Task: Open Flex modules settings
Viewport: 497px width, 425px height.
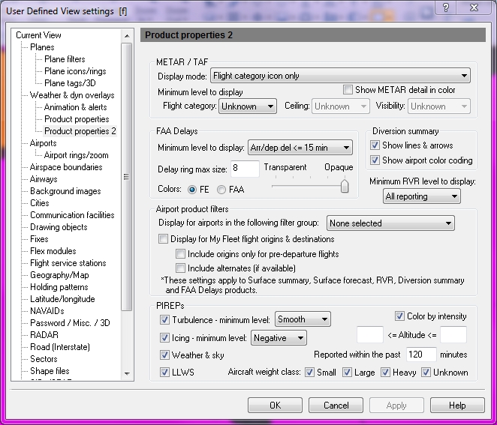Action: [x=53, y=251]
